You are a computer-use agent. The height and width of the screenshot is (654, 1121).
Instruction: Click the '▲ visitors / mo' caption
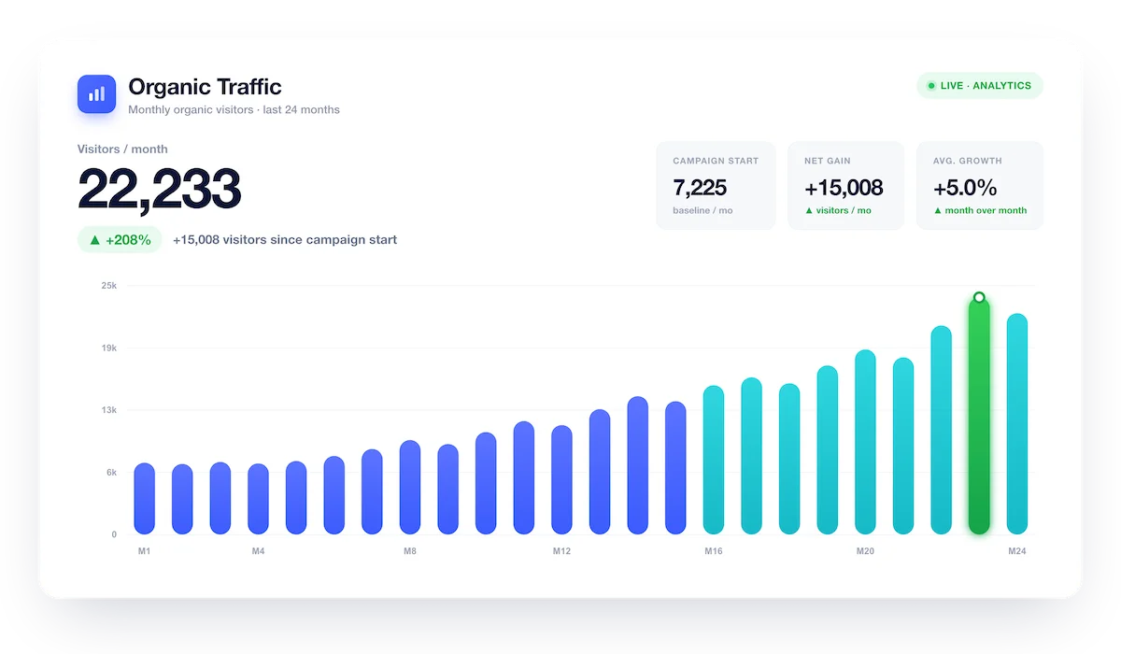pyautogui.click(x=838, y=210)
